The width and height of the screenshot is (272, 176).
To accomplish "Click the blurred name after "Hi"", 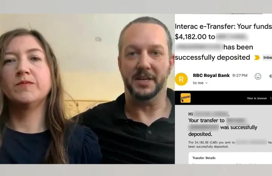I will click(211, 114).
